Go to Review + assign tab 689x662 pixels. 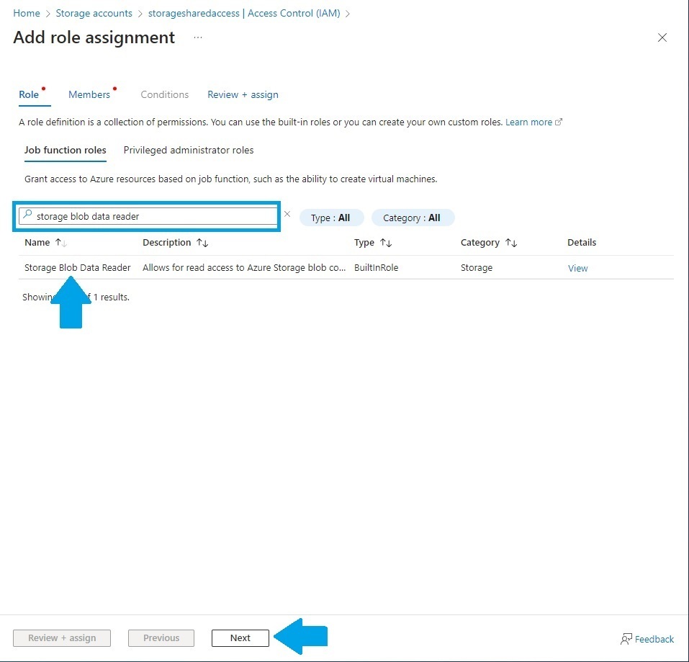point(243,94)
